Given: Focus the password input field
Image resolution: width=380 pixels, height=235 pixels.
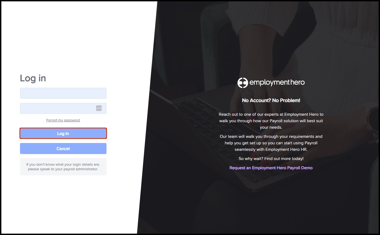Looking at the screenshot, I should [63, 108].
